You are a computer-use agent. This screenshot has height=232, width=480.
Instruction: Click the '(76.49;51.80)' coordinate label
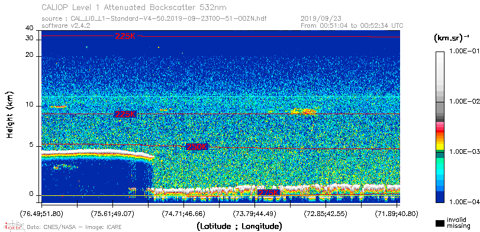point(41,213)
